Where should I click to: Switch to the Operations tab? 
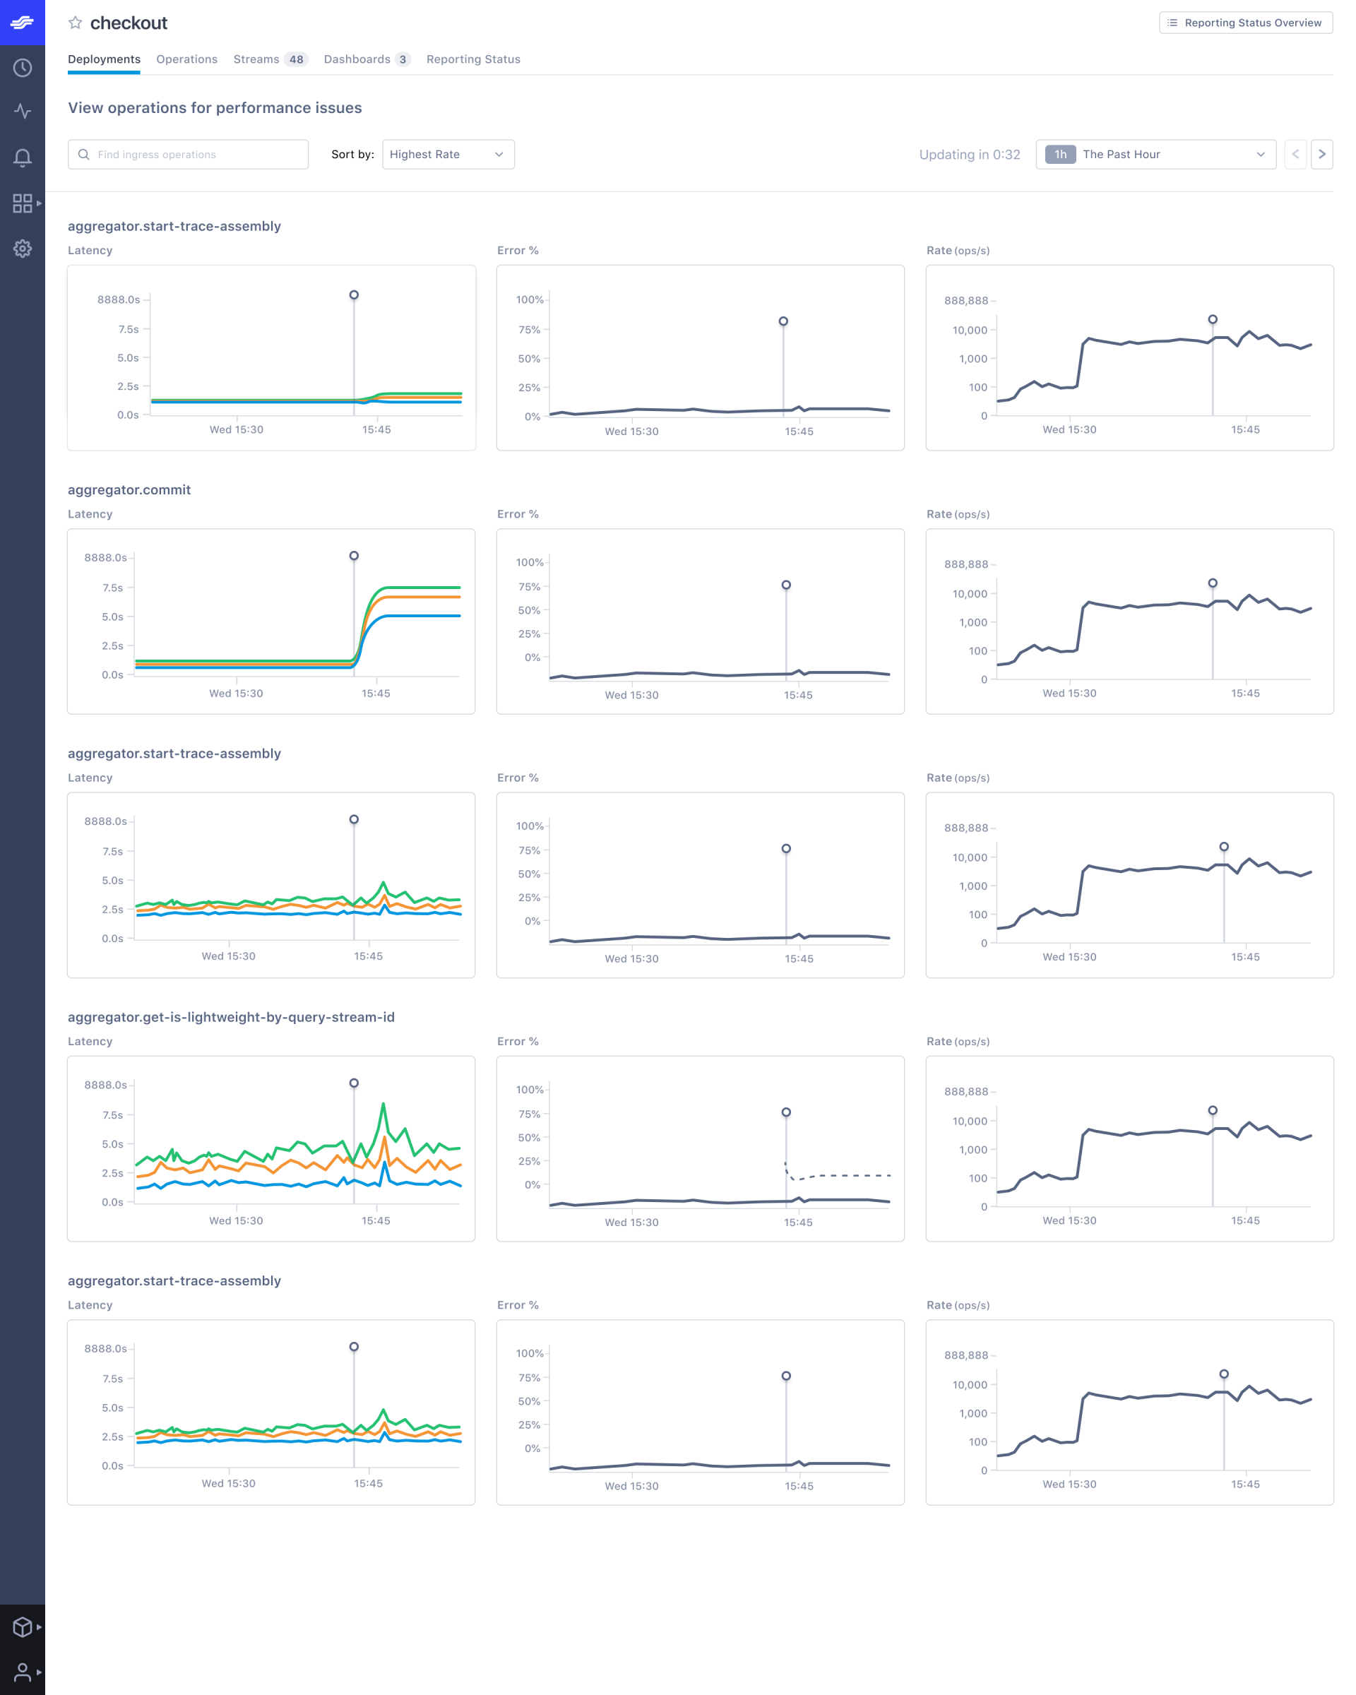coord(186,59)
